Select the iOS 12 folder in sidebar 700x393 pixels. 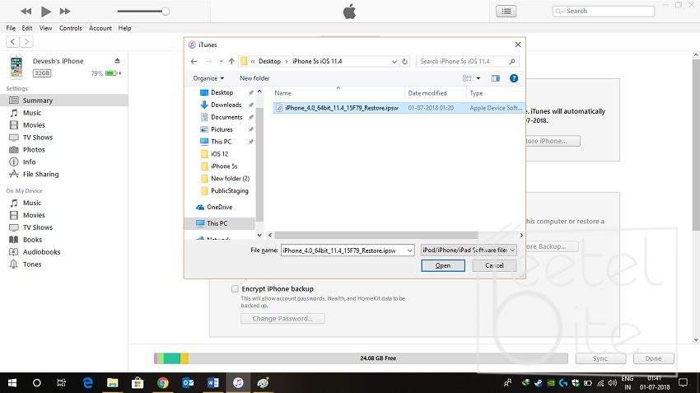click(x=219, y=154)
